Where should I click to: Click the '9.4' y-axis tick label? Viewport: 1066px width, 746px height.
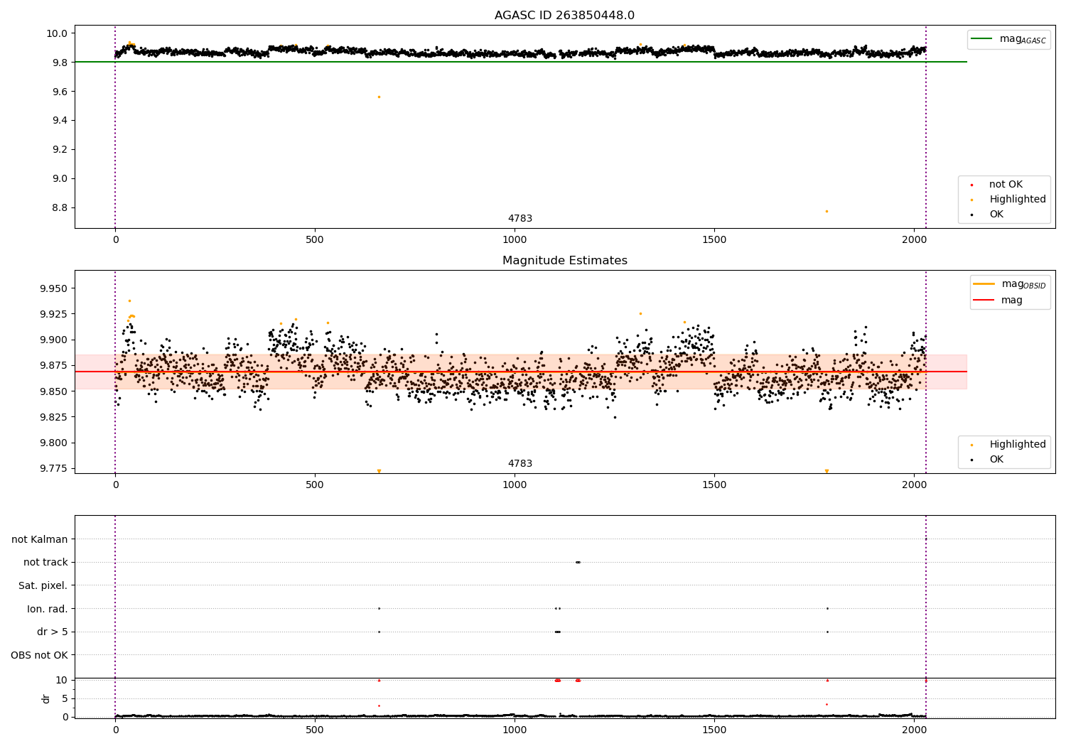click(x=60, y=121)
